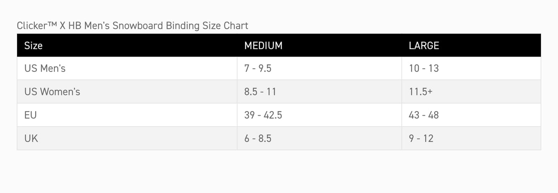The image size is (558, 193).
Task: Select the "8.5 - 11" US Women's cell
Action: (260, 92)
